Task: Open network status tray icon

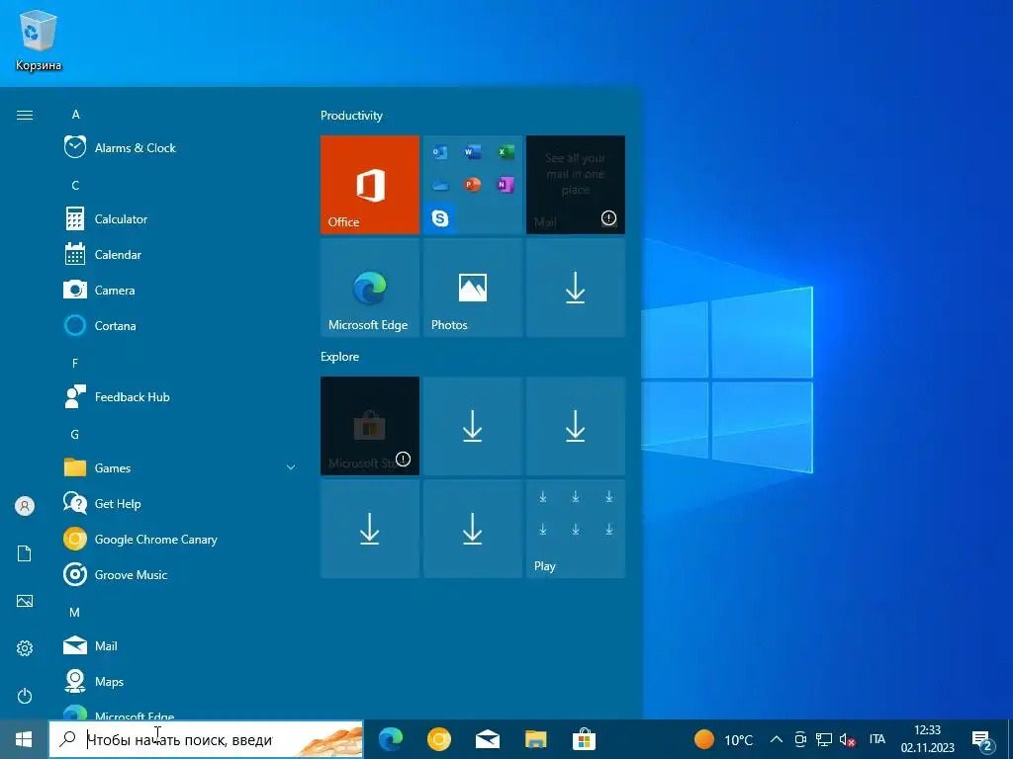Action: pos(824,739)
